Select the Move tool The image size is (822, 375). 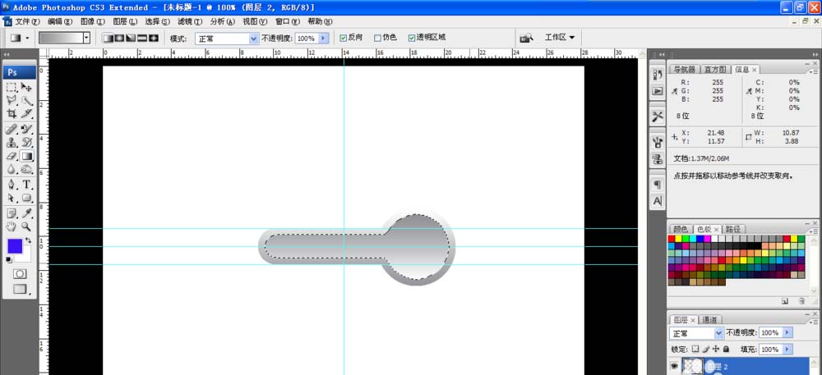click(x=27, y=86)
